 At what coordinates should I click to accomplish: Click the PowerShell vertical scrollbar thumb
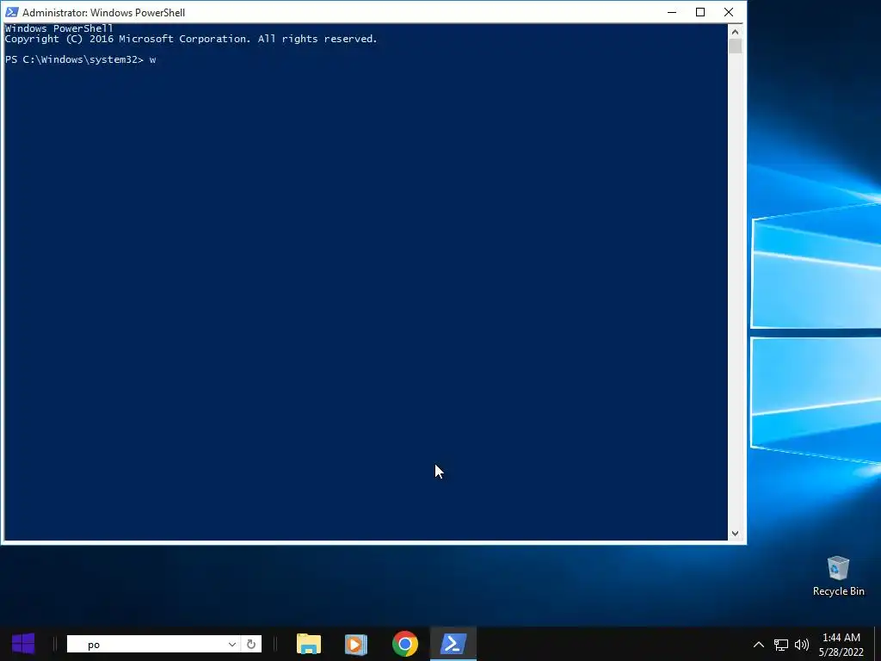click(x=735, y=46)
